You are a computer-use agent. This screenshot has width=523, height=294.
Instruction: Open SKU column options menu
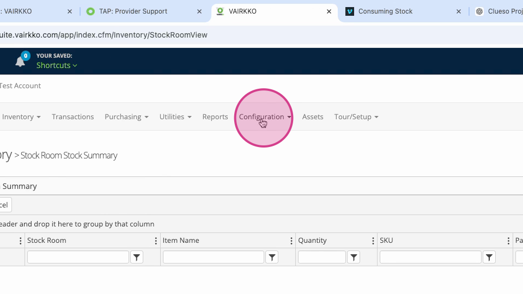click(508, 241)
